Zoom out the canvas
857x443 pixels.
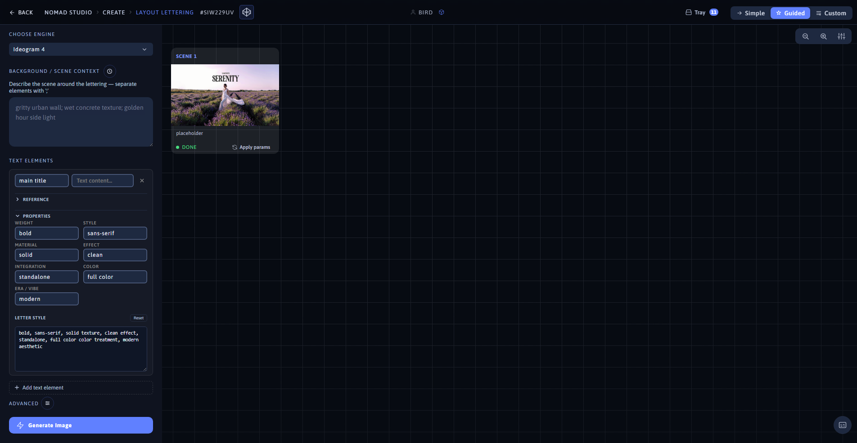click(x=806, y=36)
